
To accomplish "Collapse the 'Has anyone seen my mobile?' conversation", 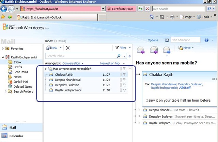I will click(x=45, y=69).
